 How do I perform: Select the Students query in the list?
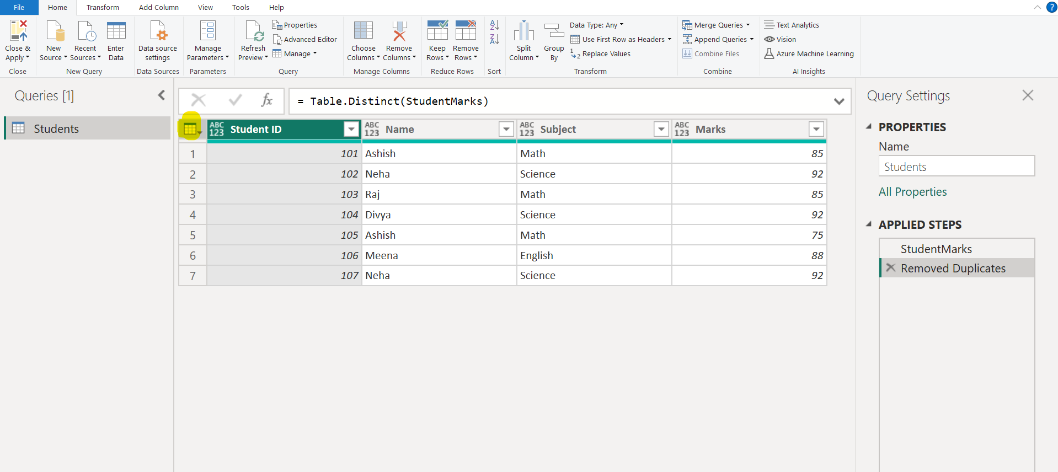pos(56,128)
